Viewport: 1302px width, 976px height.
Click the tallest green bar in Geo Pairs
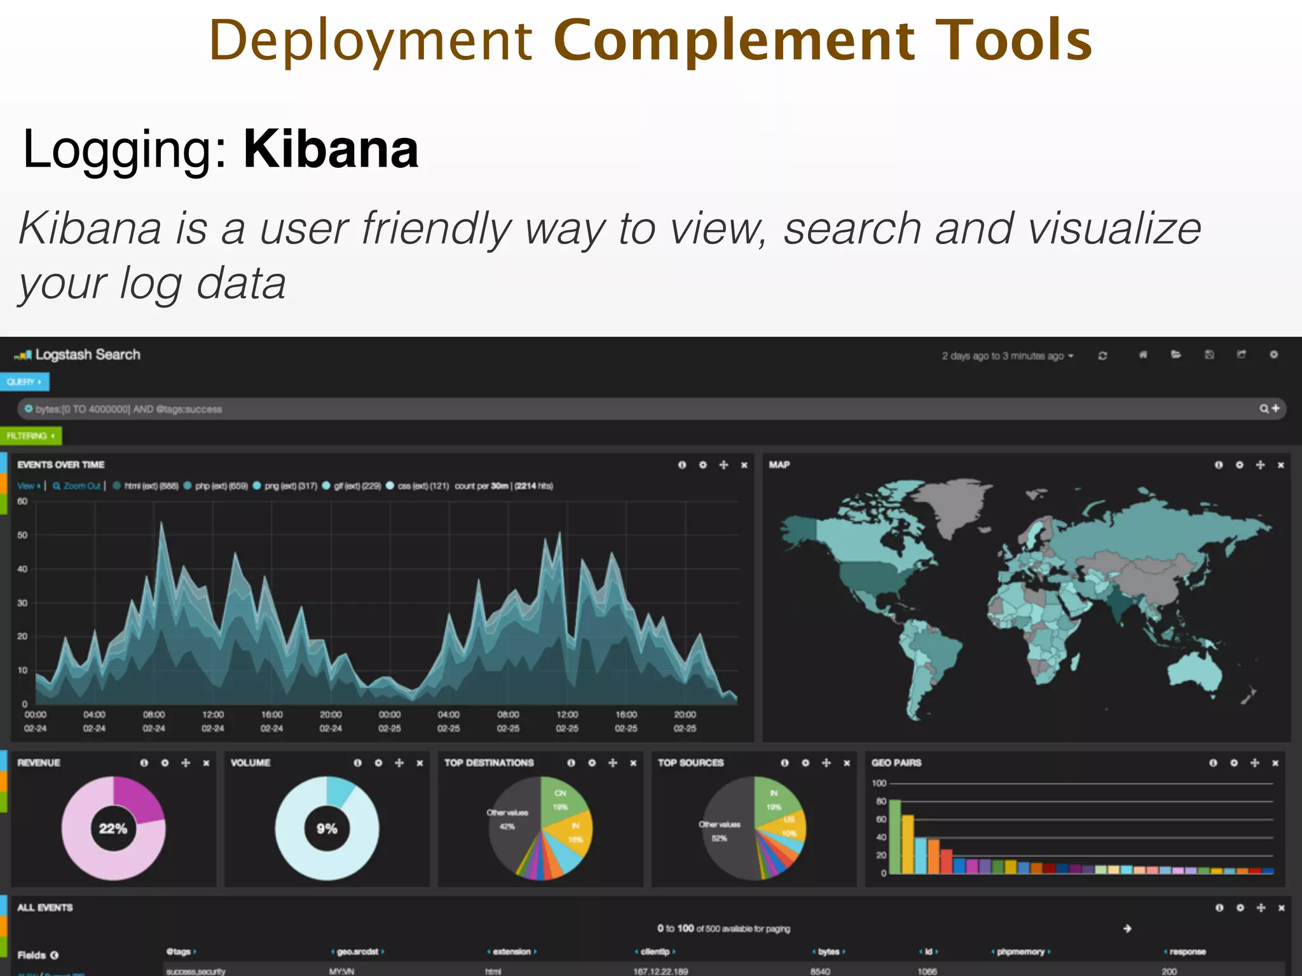[895, 837]
